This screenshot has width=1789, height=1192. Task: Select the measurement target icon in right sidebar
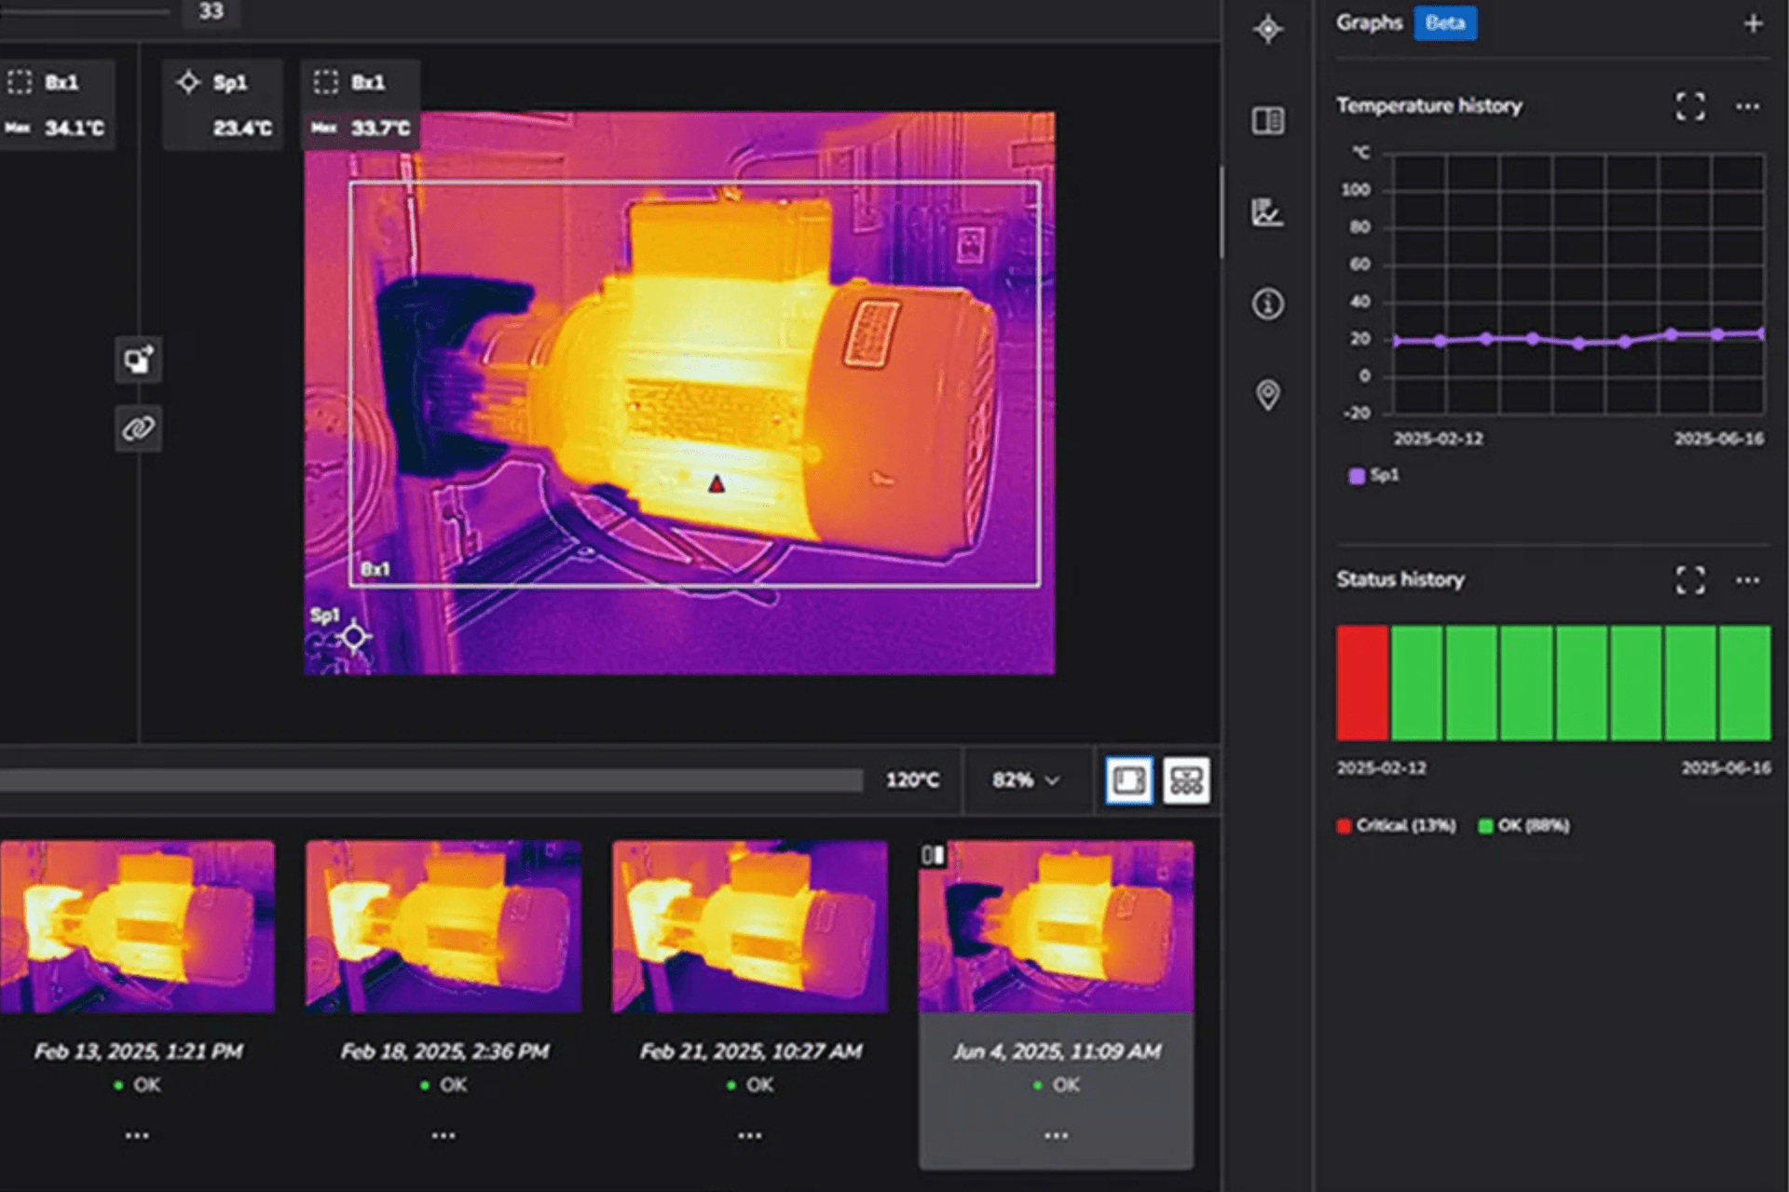pos(1267,30)
